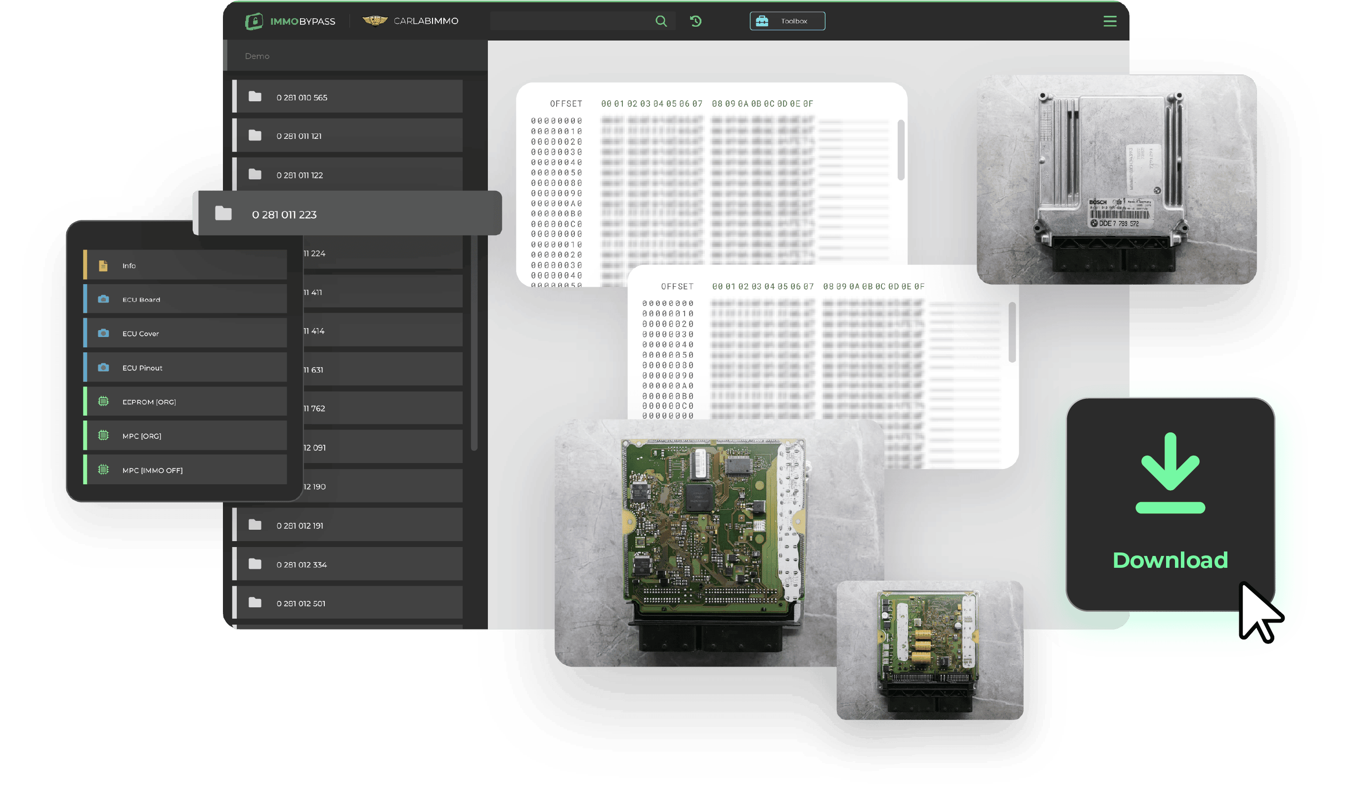
Task: Click the CarLabImmo winged logo
Action: pos(374,21)
